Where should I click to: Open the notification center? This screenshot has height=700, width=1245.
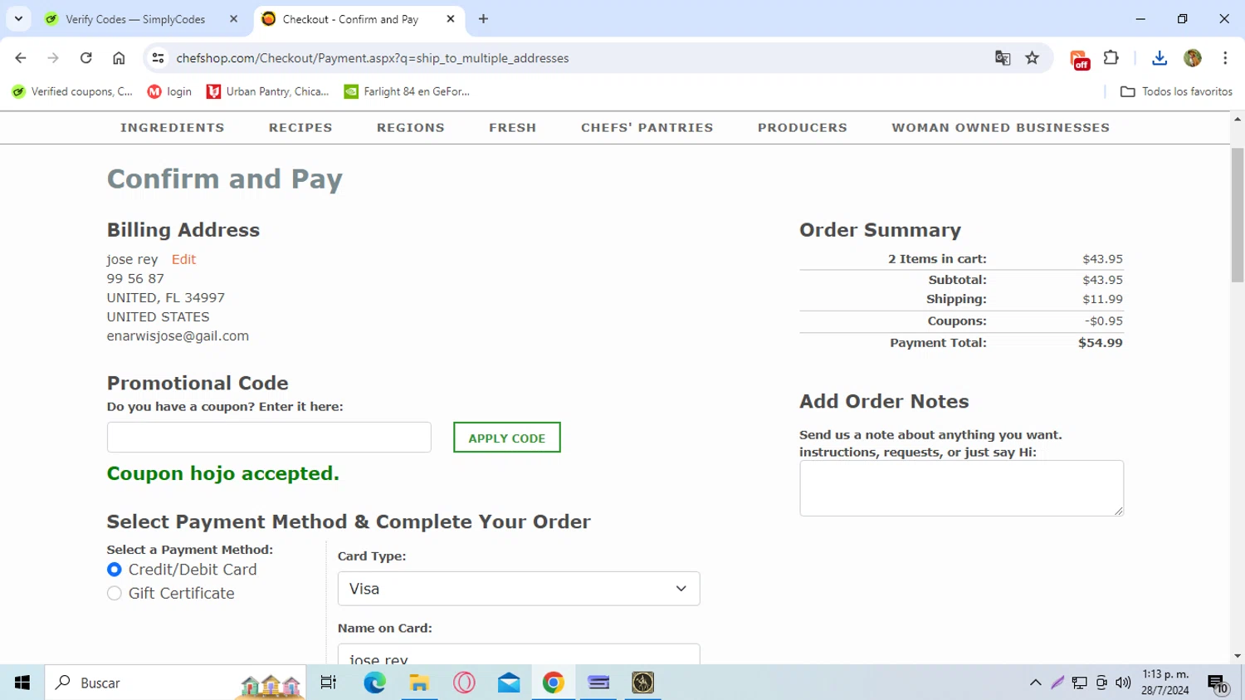pyautogui.click(x=1218, y=683)
